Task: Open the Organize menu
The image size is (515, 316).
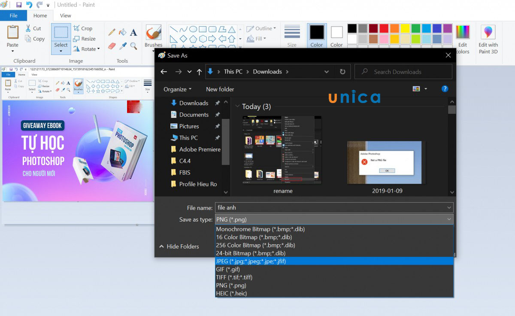Action: [178, 89]
